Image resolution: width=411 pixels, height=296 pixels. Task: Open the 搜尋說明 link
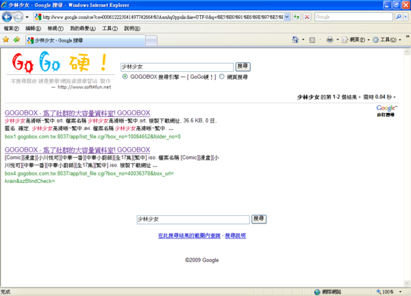click(236, 236)
